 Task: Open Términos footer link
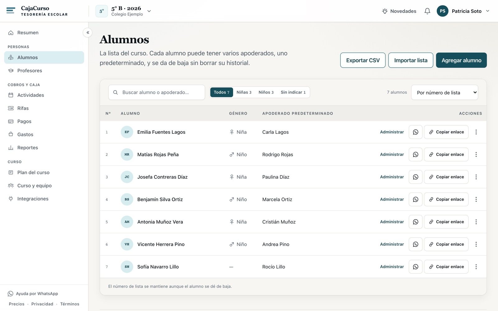click(x=70, y=304)
